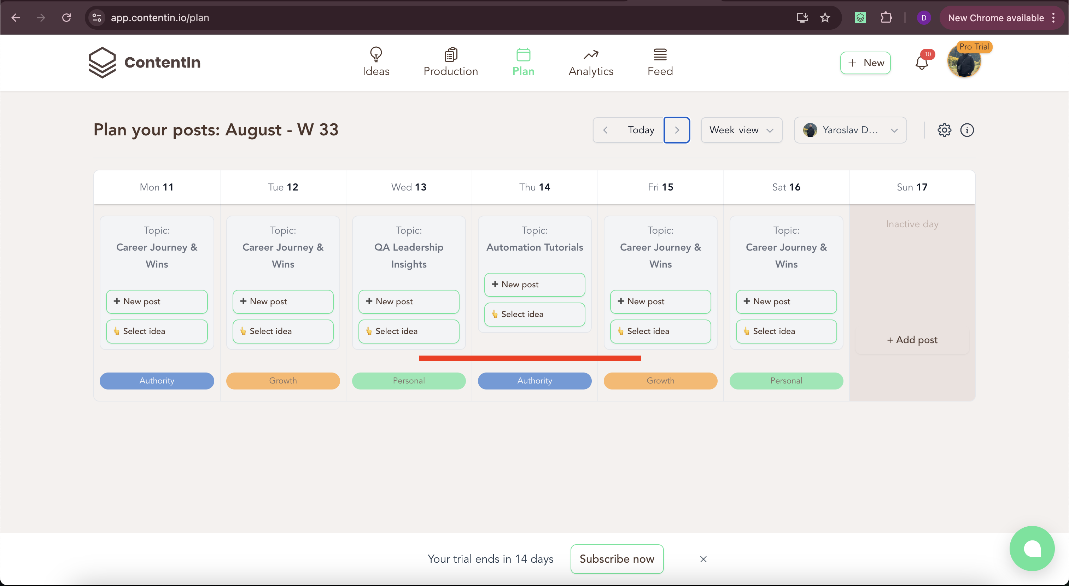
Task: Click the Personal tag under Wed 13
Action: tap(409, 381)
